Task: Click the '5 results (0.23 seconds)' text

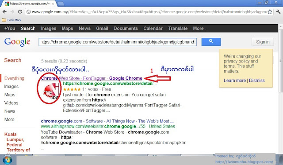Action: coord(64,61)
